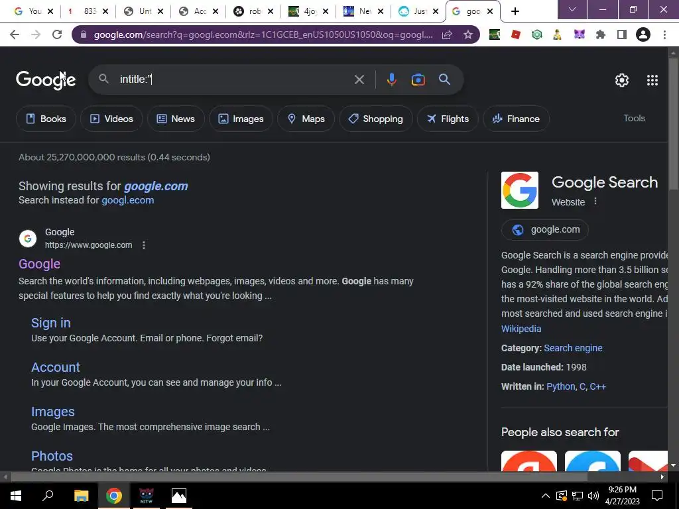Viewport: 679px width, 509px height.
Task: Search instead for googl.ecom
Action: (x=128, y=200)
